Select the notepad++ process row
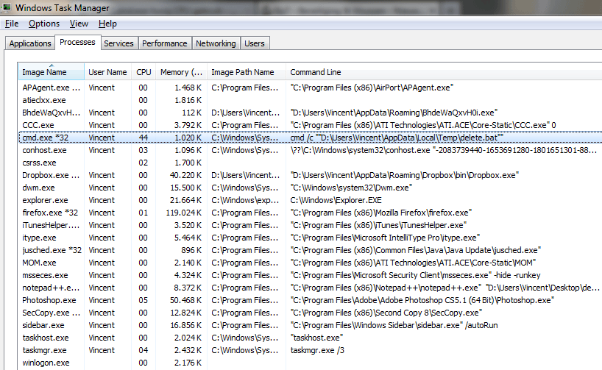 coord(311,288)
